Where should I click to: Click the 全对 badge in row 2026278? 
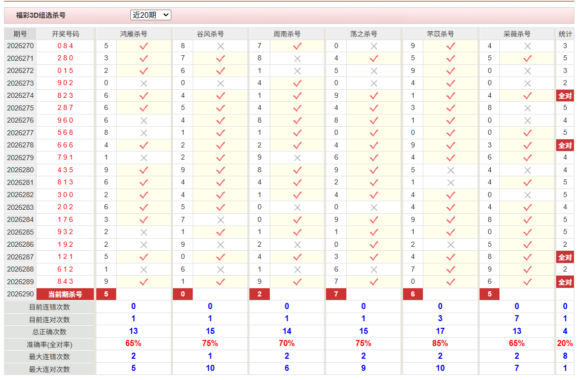pyautogui.click(x=565, y=145)
